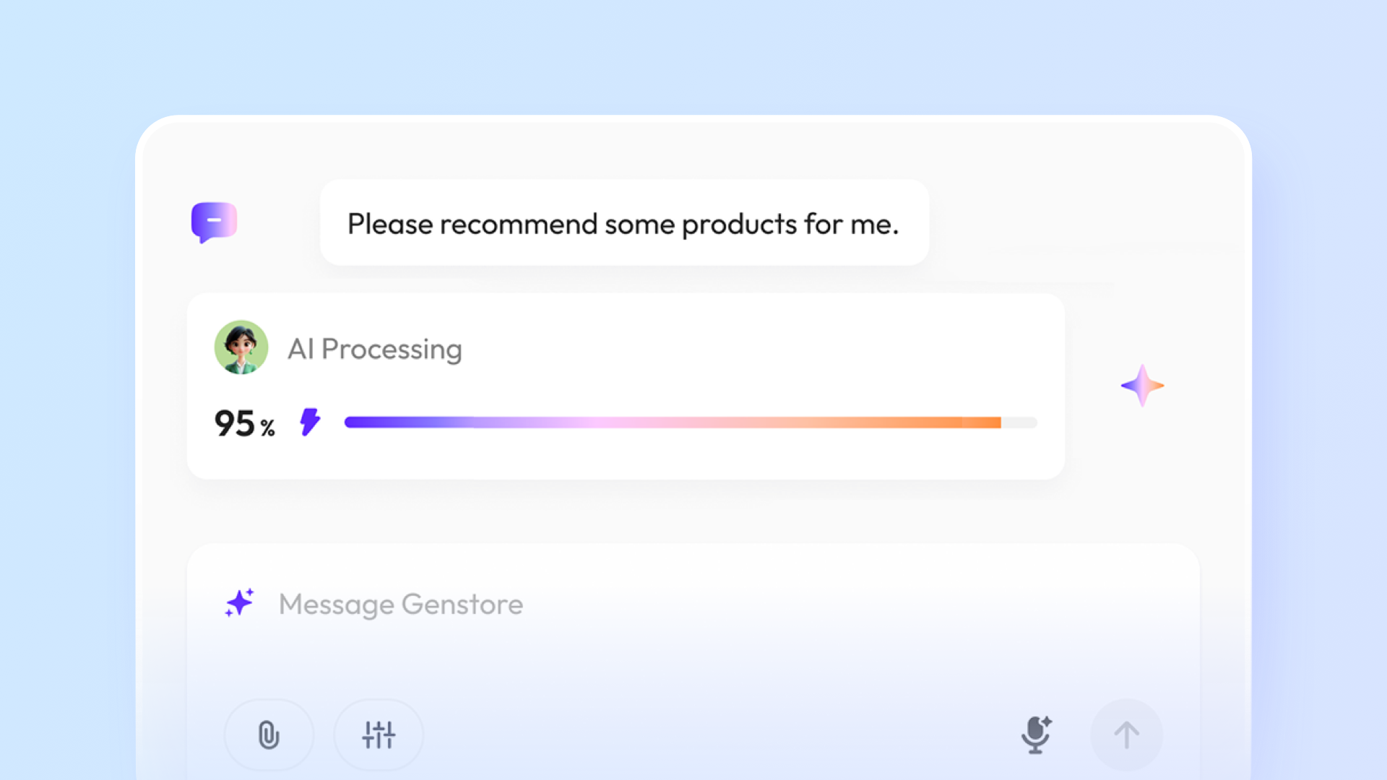Click the purple lightning bolt icon
This screenshot has height=780, width=1387.
tap(310, 422)
